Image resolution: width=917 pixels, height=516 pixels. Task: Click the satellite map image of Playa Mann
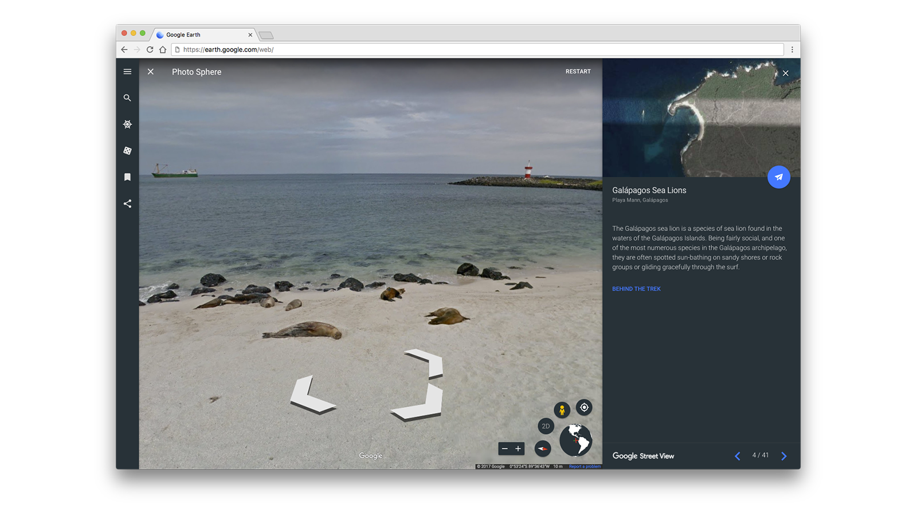[701, 118]
